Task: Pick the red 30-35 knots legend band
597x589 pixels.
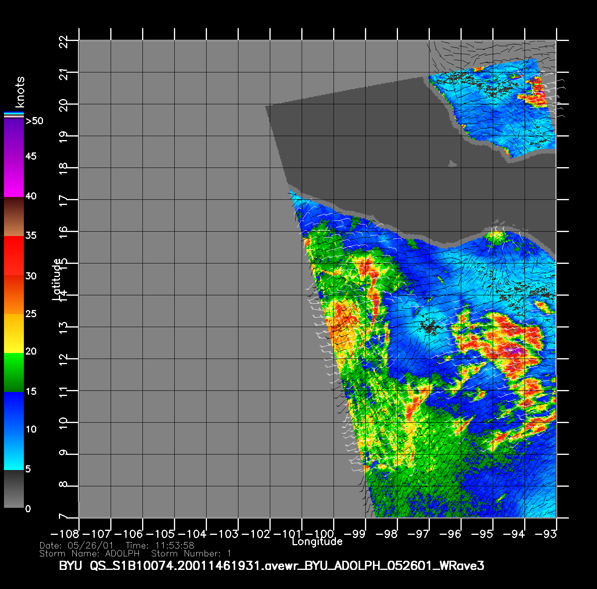Action: coord(14,255)
